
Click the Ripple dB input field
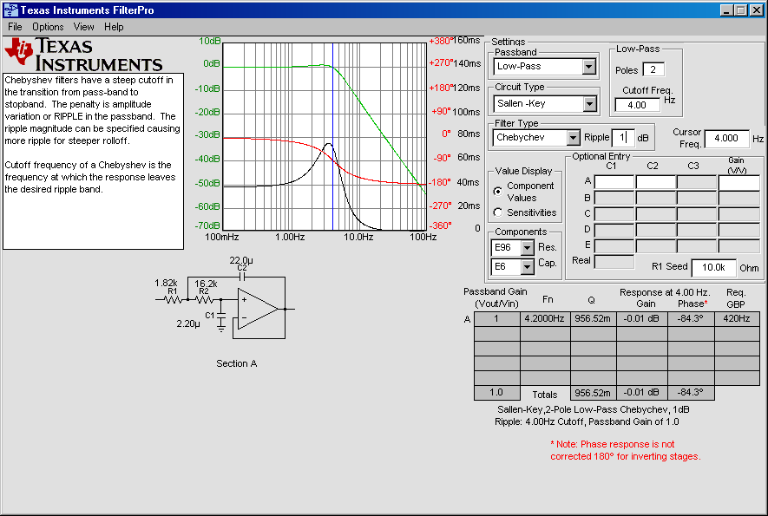tap(623, 138)
